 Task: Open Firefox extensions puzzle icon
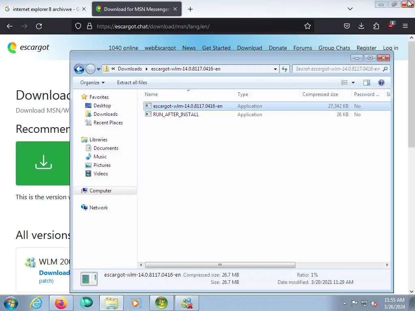point(376,26)
